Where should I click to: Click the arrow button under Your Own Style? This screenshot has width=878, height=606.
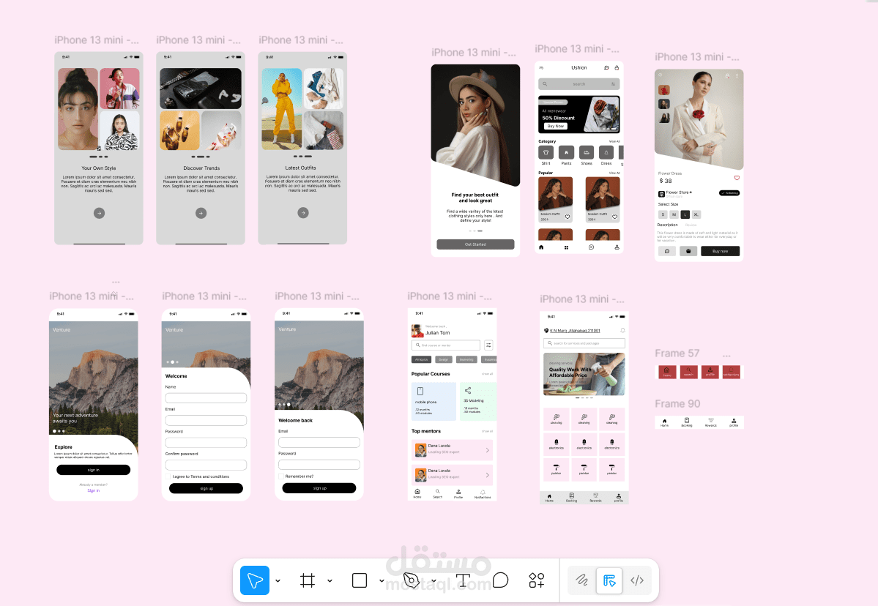click(x=99, y=213)
